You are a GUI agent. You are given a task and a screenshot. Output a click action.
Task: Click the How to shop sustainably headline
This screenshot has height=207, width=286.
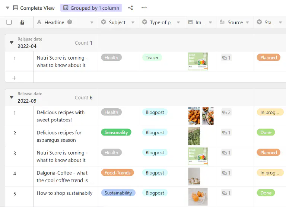click(x=64, y=193)
